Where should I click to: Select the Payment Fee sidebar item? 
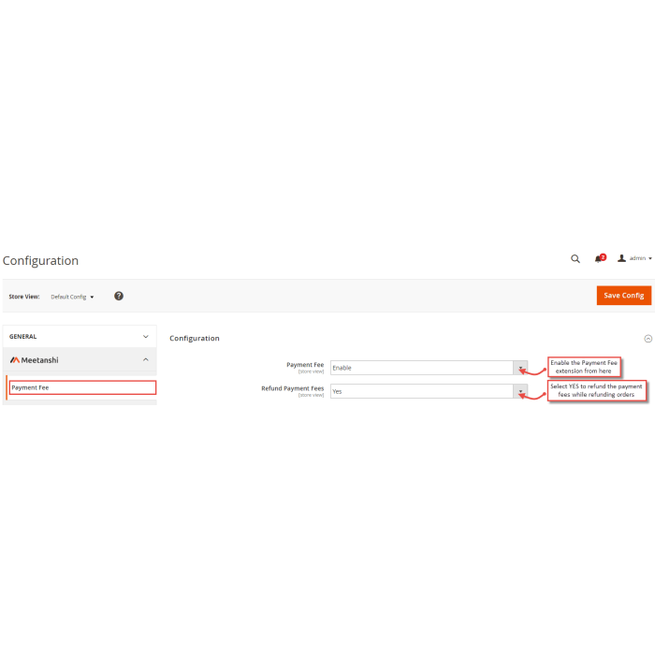tap(82, 387)
